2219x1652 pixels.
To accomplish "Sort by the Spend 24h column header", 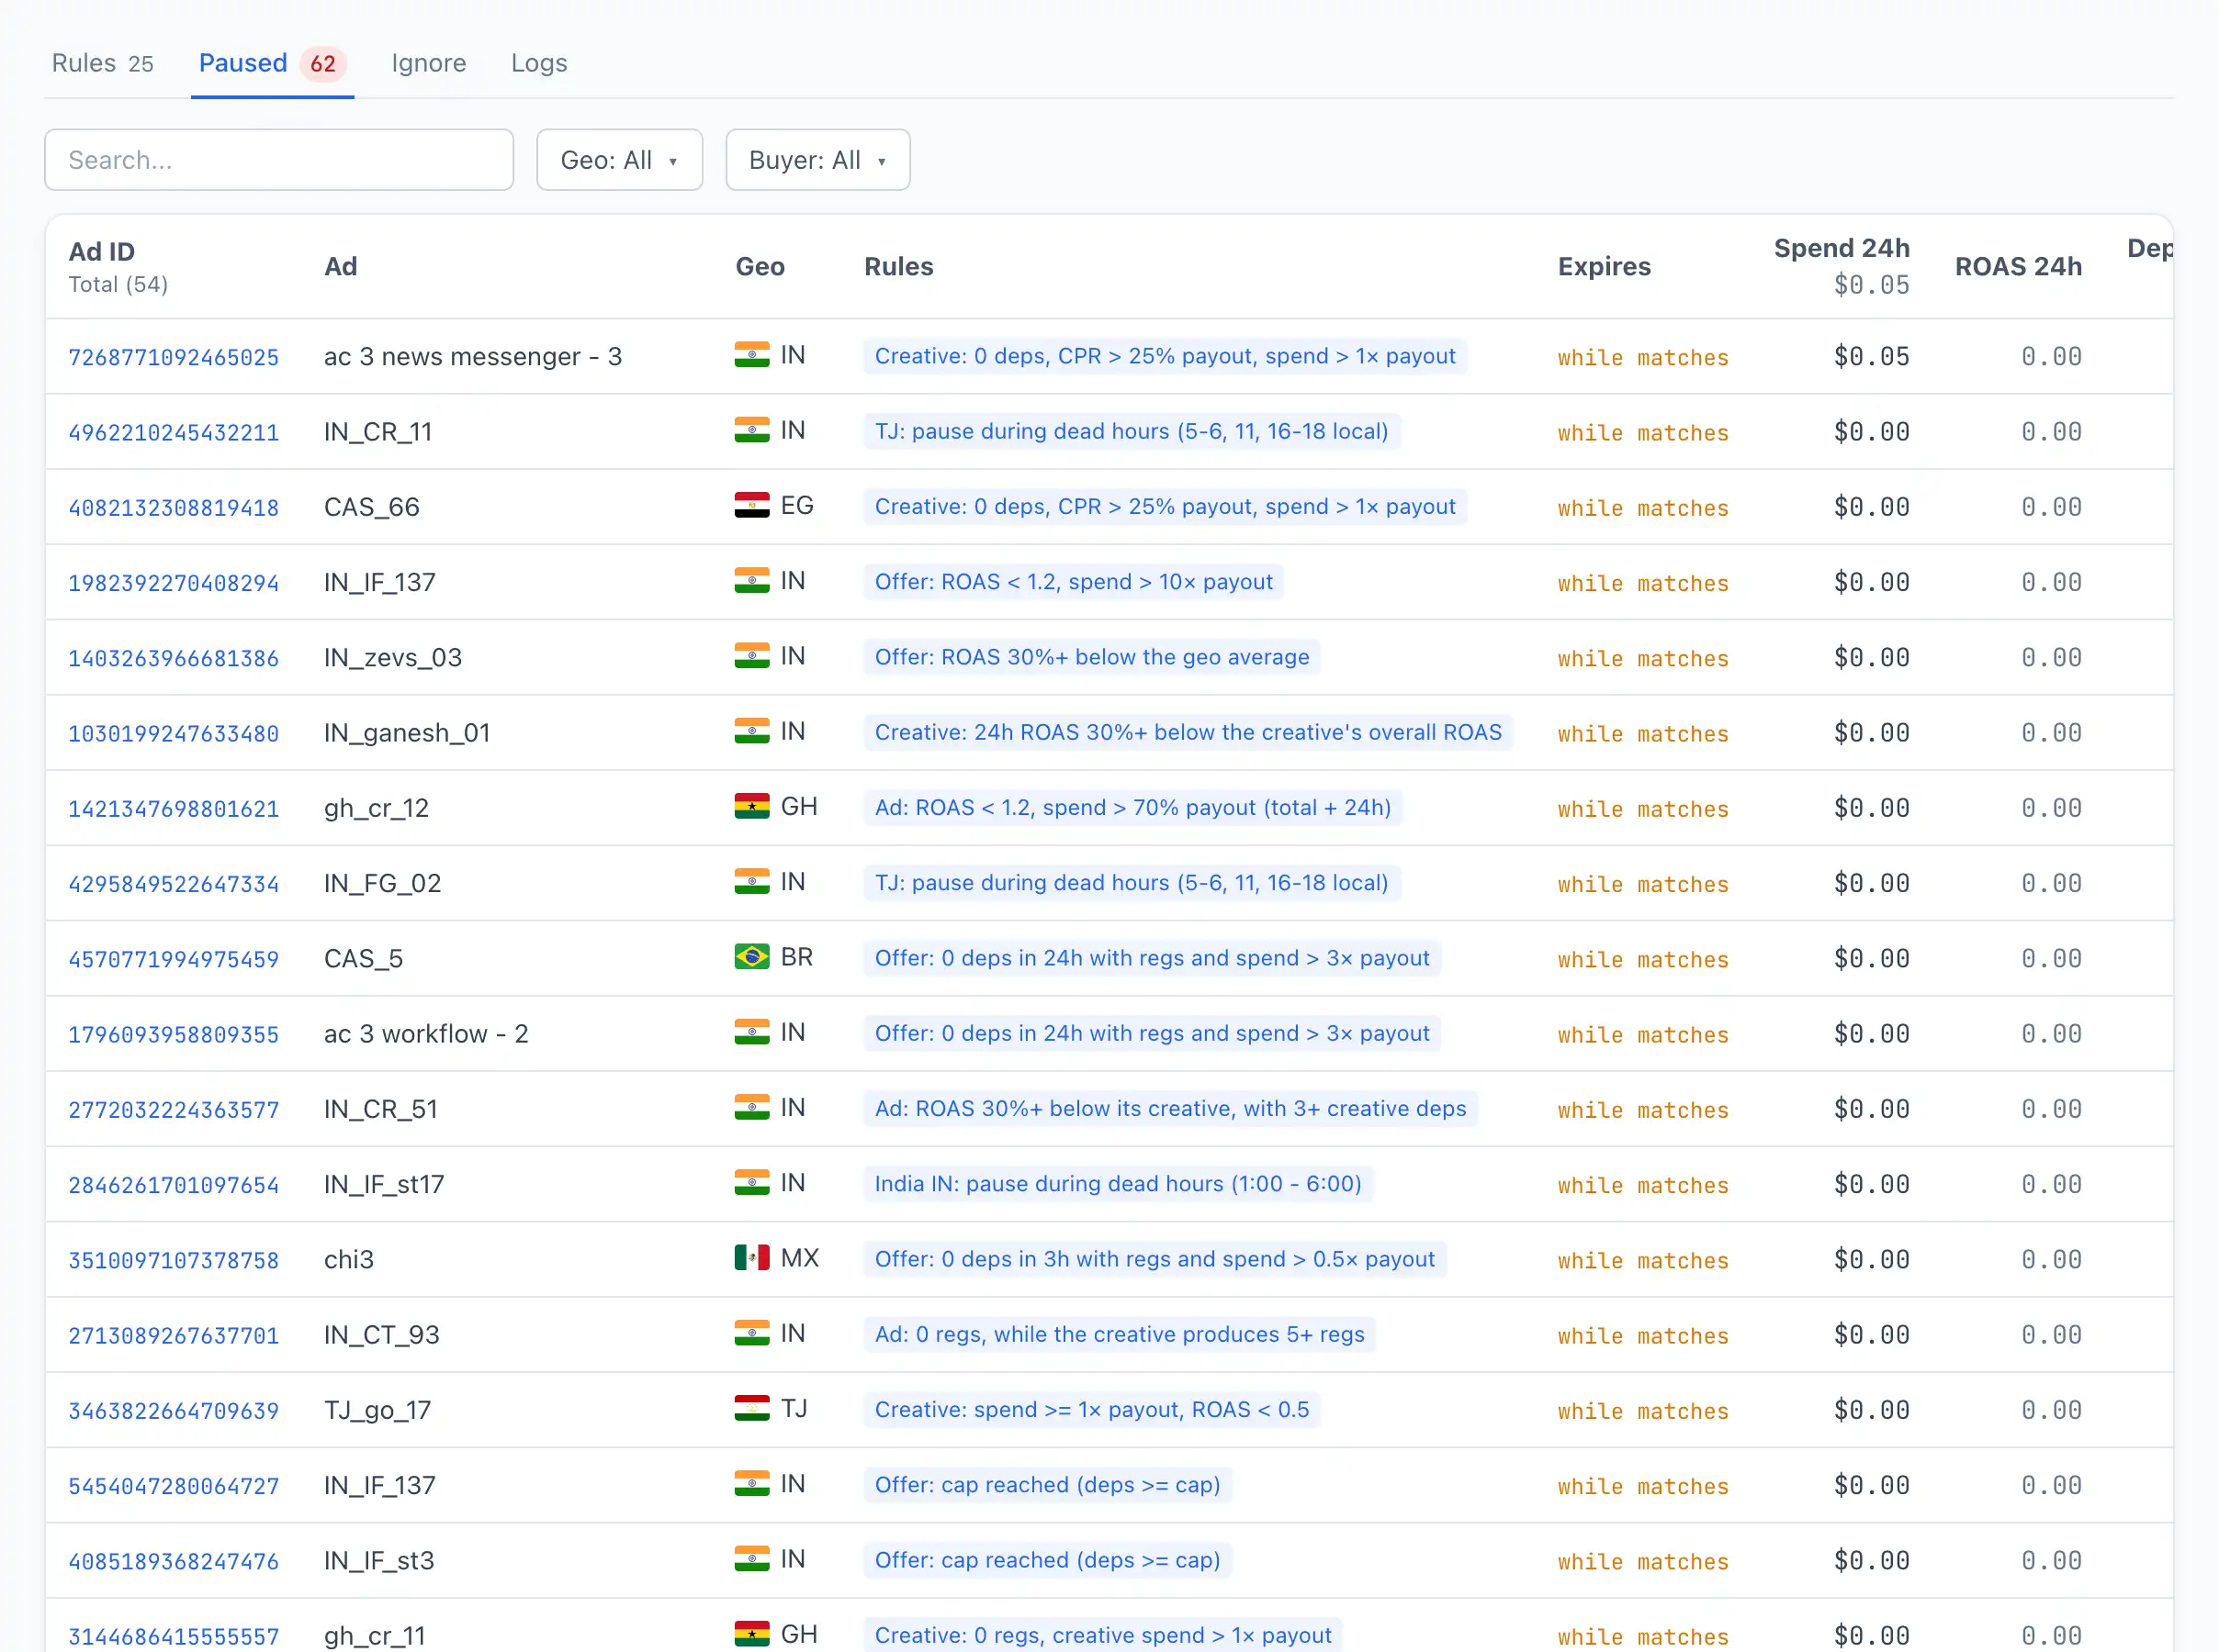I will (1841, 248).
